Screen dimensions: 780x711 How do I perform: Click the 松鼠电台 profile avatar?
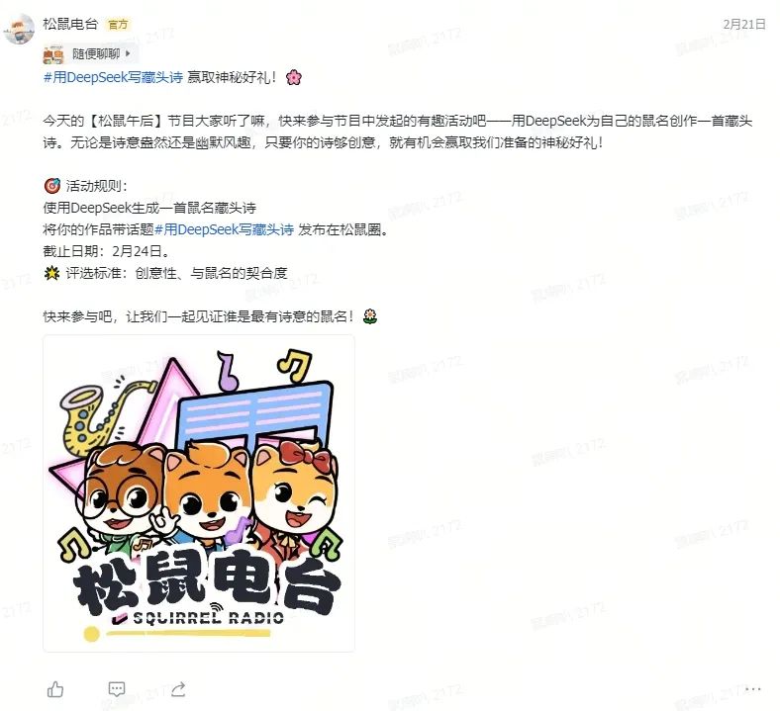20,29
